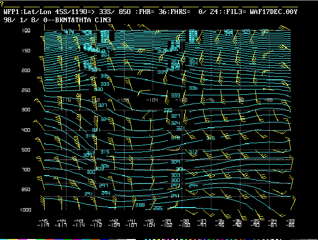Click the -88 longitude label inside the plot
The width and height of the screenshot is (318, 240).
[269, 100]
